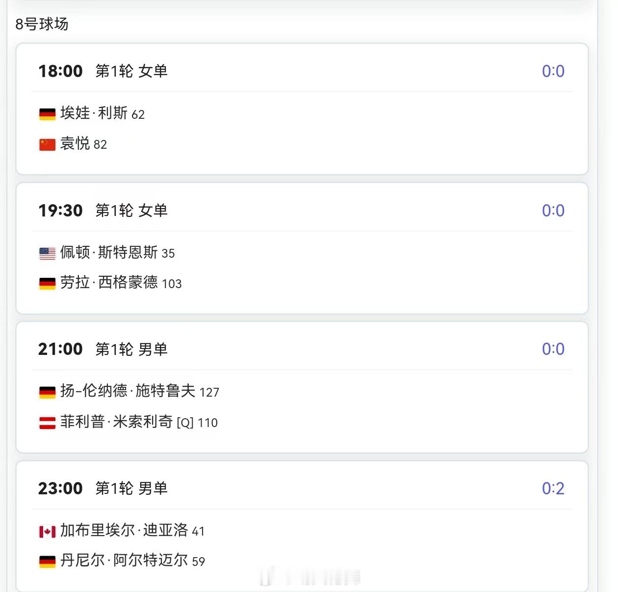The height and width of the screenshot is (592, 618).
Task: Select player 埃娃·利斯 62
Action: (x=103, y=113)
